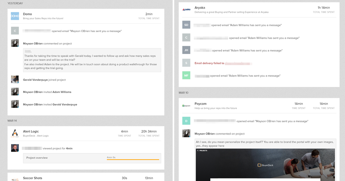Click the C avatar in Aryaka card
Viewport: 345px width, 181px height.
tap(186, 38)
